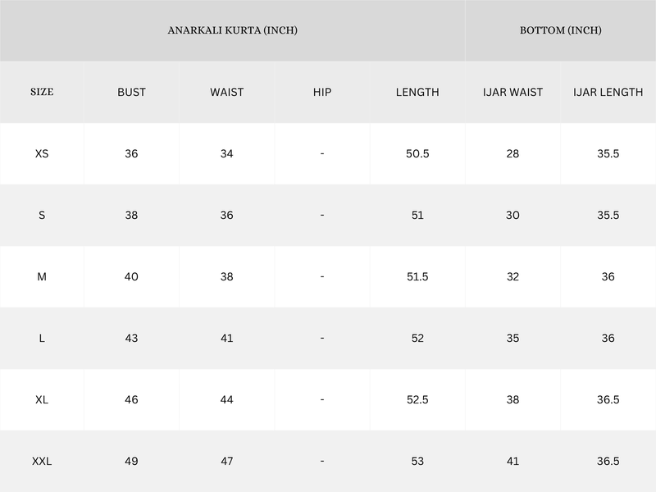Click the XL size row label
Viewport: 656px width, 492px height.
coord(42,399)
